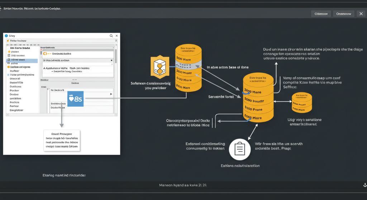Click the small icon at far left of top bar
The width and height of the screenshot is (367, 200).
point(1,8)
